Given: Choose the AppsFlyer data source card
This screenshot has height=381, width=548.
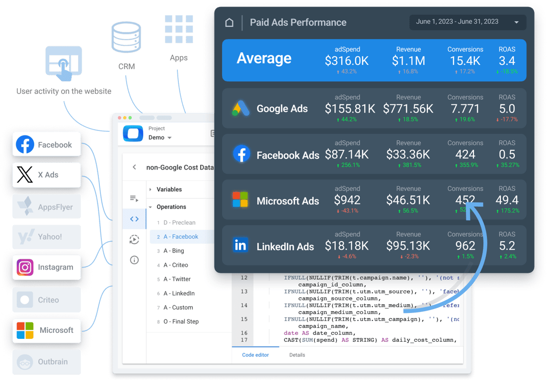Looking at the screenshot, I should tap(47, 206).
